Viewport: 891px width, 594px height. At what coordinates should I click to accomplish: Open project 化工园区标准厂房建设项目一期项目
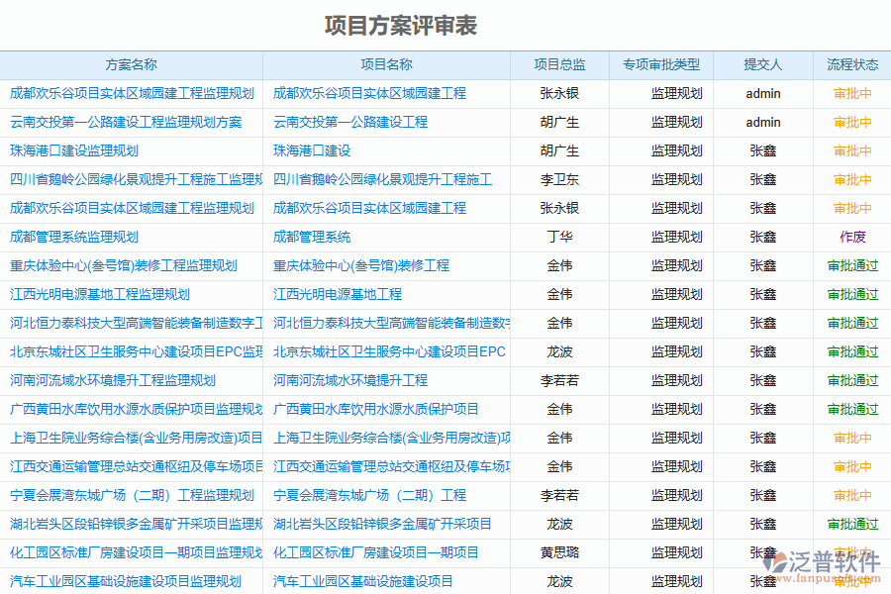point(376,552)
